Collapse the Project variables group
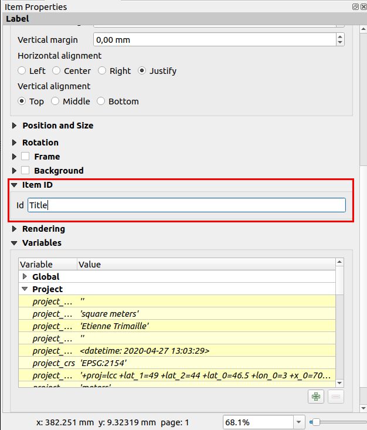Image resolution: width=367 pixels, height=430 pixels. pyautogui.click(x=25, y=289)
